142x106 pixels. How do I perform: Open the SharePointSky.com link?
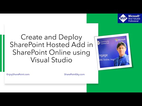[74, 74]
